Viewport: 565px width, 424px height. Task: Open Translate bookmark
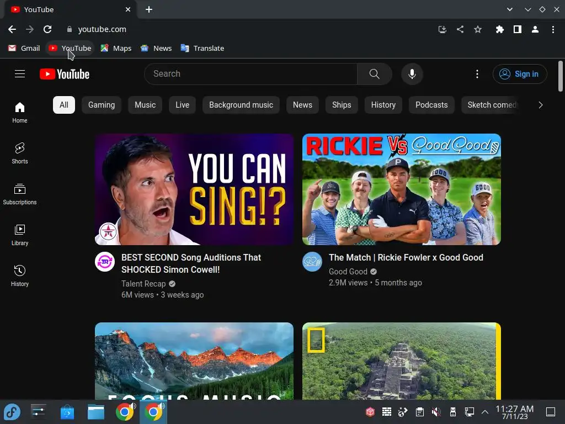coord(202,49)
